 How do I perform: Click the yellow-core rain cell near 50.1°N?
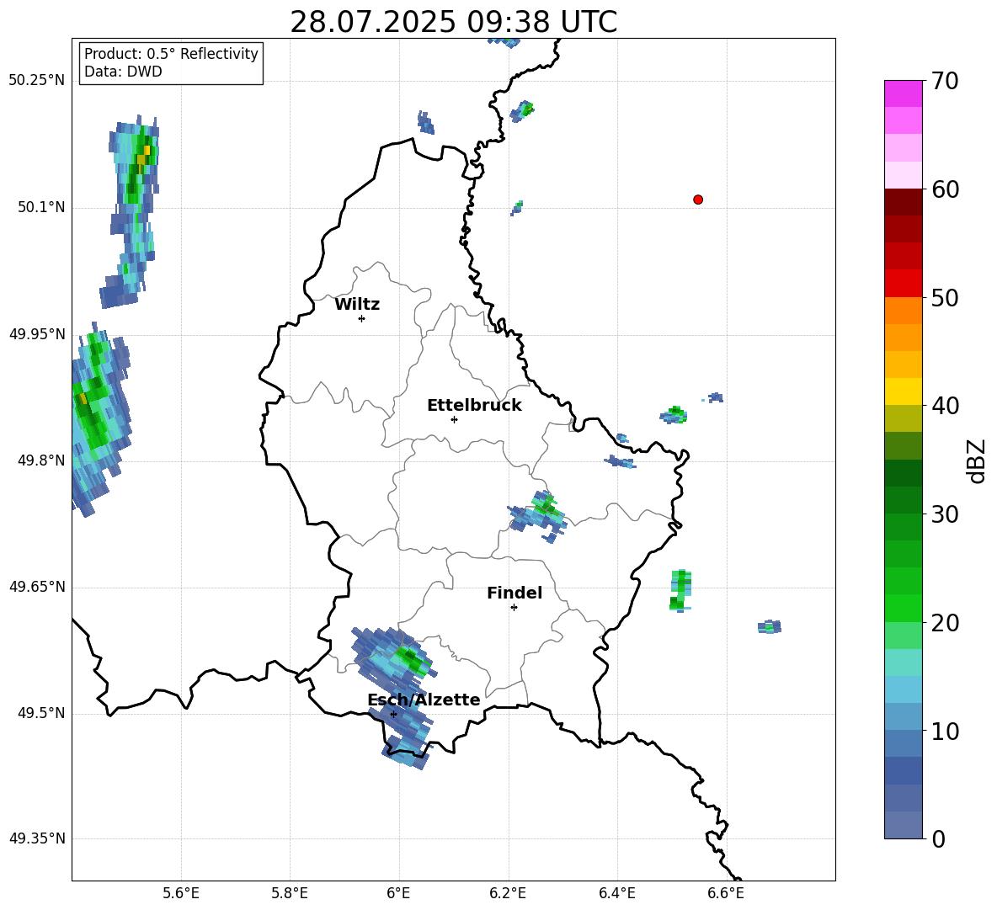(x=132, y=210)
